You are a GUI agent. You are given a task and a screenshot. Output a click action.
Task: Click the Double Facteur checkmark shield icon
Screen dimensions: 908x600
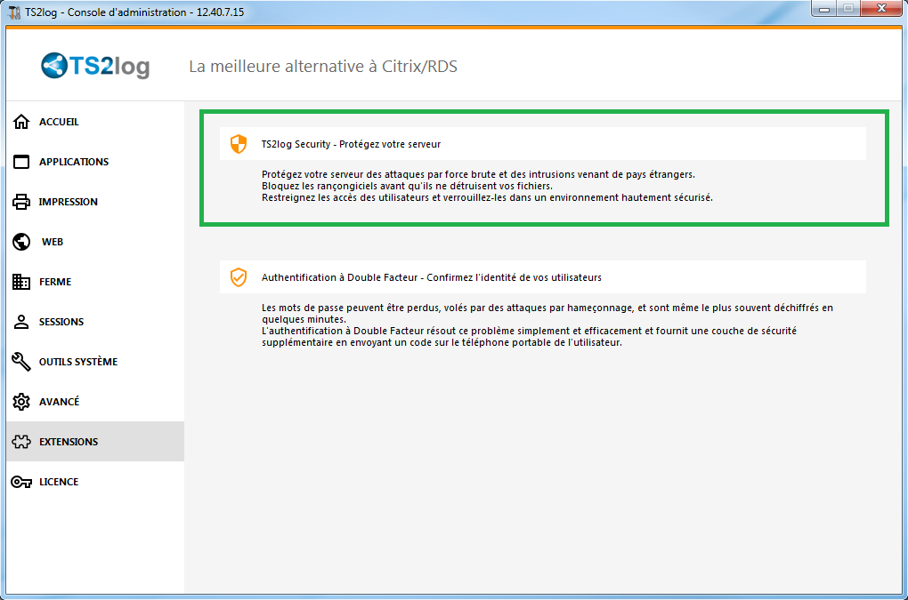coord(239,277)
